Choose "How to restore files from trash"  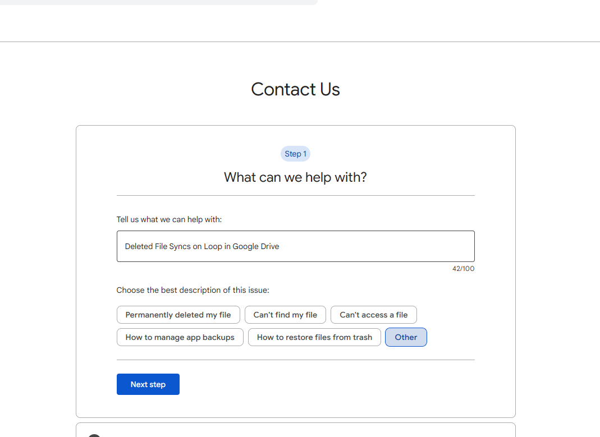[x=314, y=337]
